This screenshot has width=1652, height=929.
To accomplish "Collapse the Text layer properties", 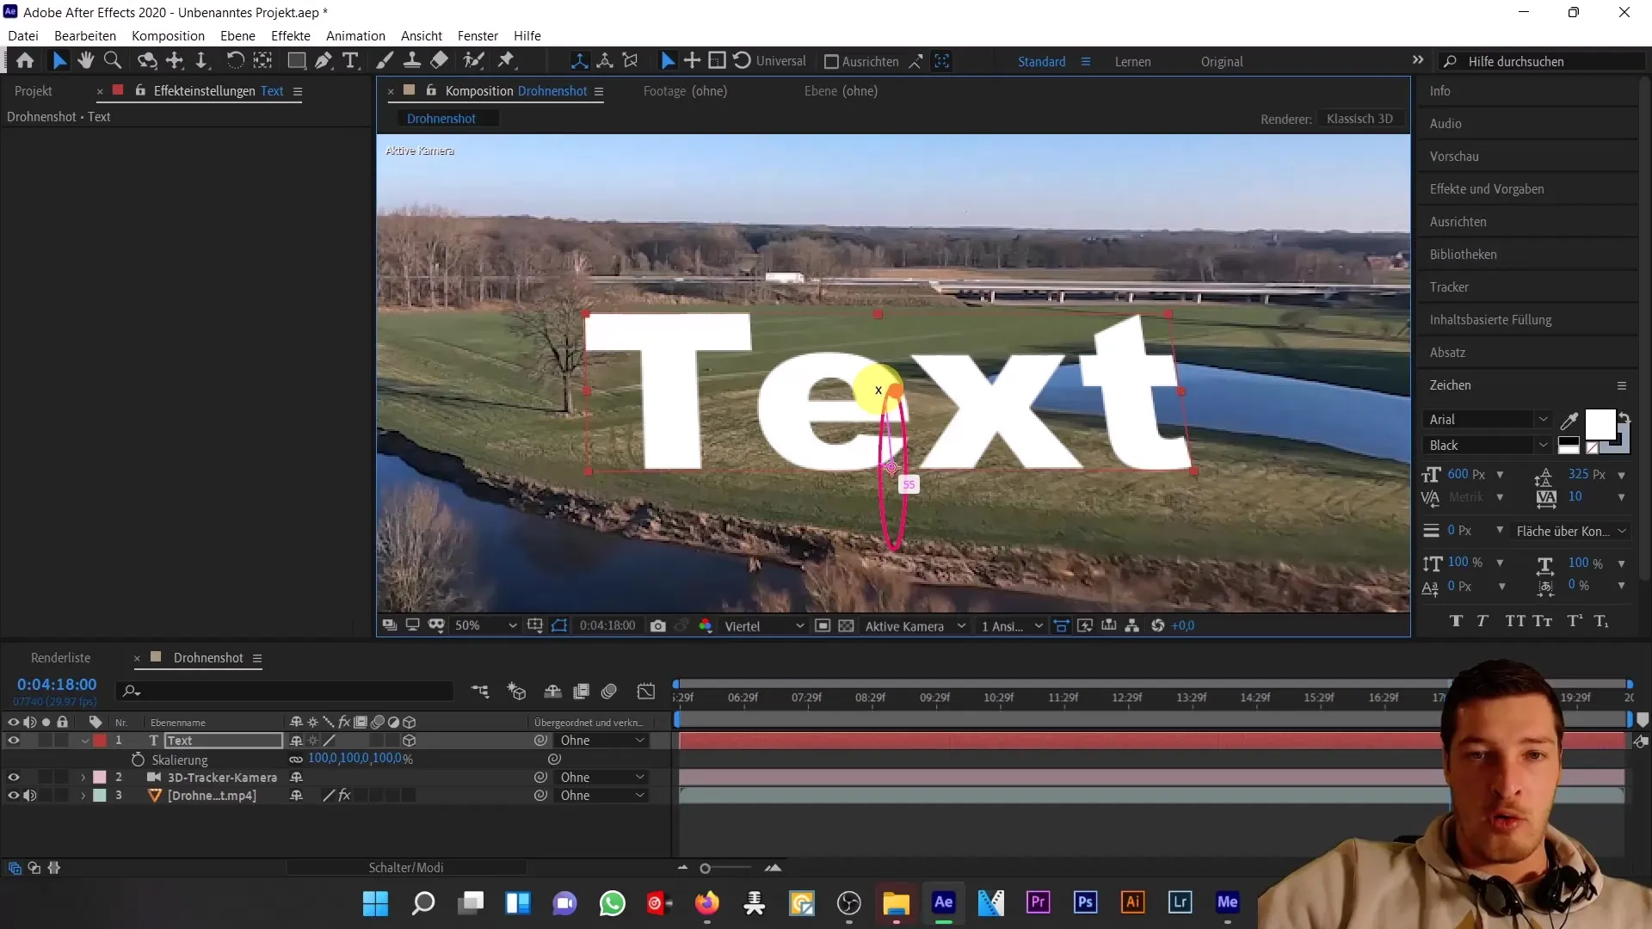I will click(84, 741).
